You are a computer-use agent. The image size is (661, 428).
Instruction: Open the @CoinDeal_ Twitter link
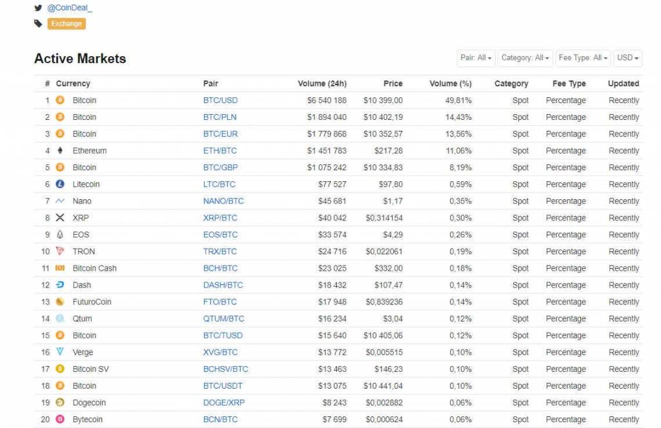click(70, 8)
